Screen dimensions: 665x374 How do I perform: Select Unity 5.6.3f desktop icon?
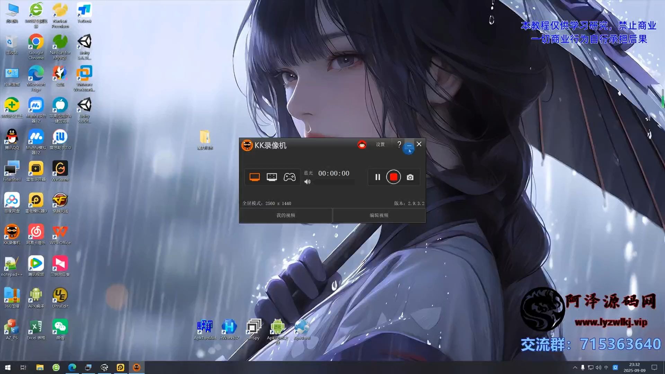(x=84, y=47)
